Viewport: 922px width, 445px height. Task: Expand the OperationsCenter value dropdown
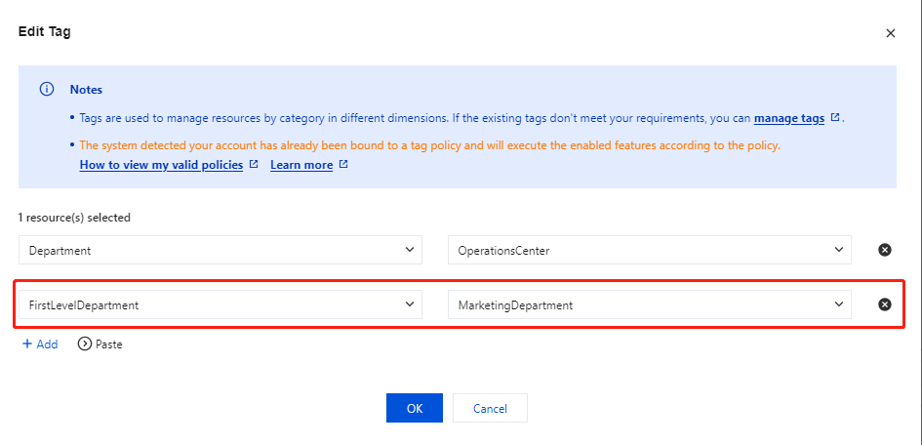(649, 250)
